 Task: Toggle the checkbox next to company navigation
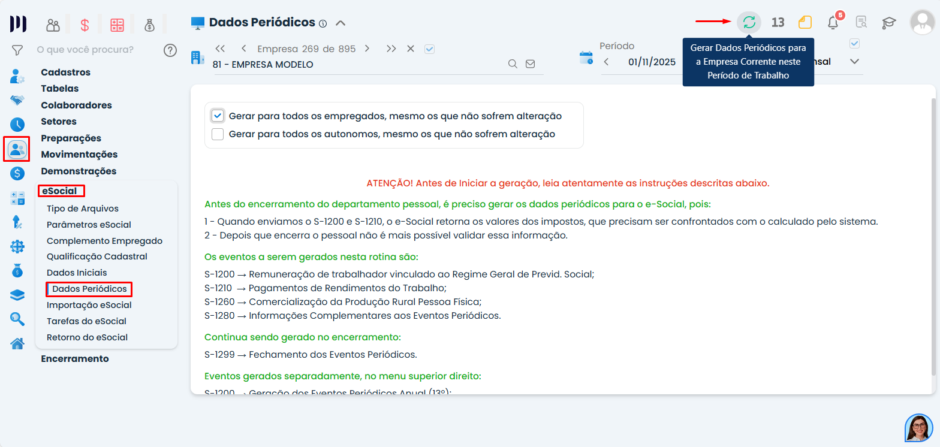(429, 49)
